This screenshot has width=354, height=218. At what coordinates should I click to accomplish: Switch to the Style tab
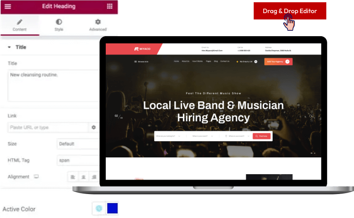tap(59, 25)
